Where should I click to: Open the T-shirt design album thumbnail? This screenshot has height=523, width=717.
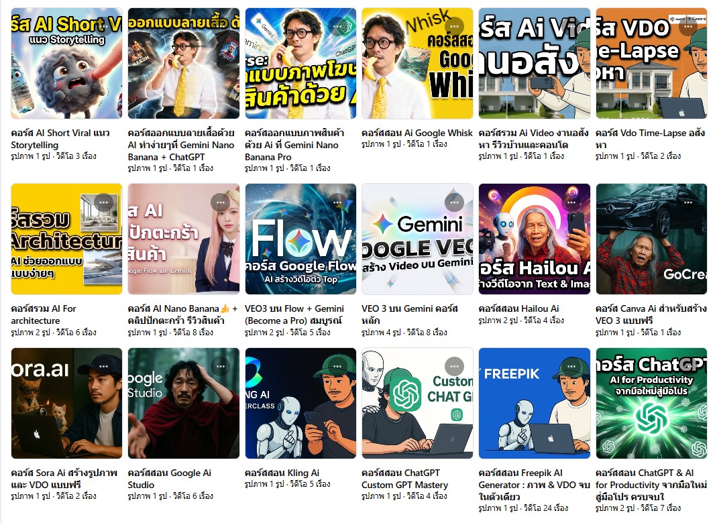(183, 63)
